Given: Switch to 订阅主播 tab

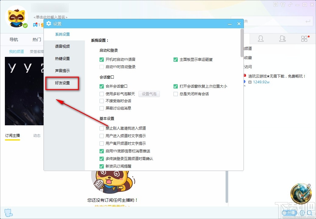Looking at the screenshot, I should click(x=12, y=136).
